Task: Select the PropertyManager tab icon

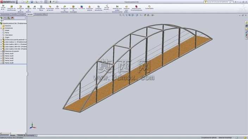Action: [5, 18]
